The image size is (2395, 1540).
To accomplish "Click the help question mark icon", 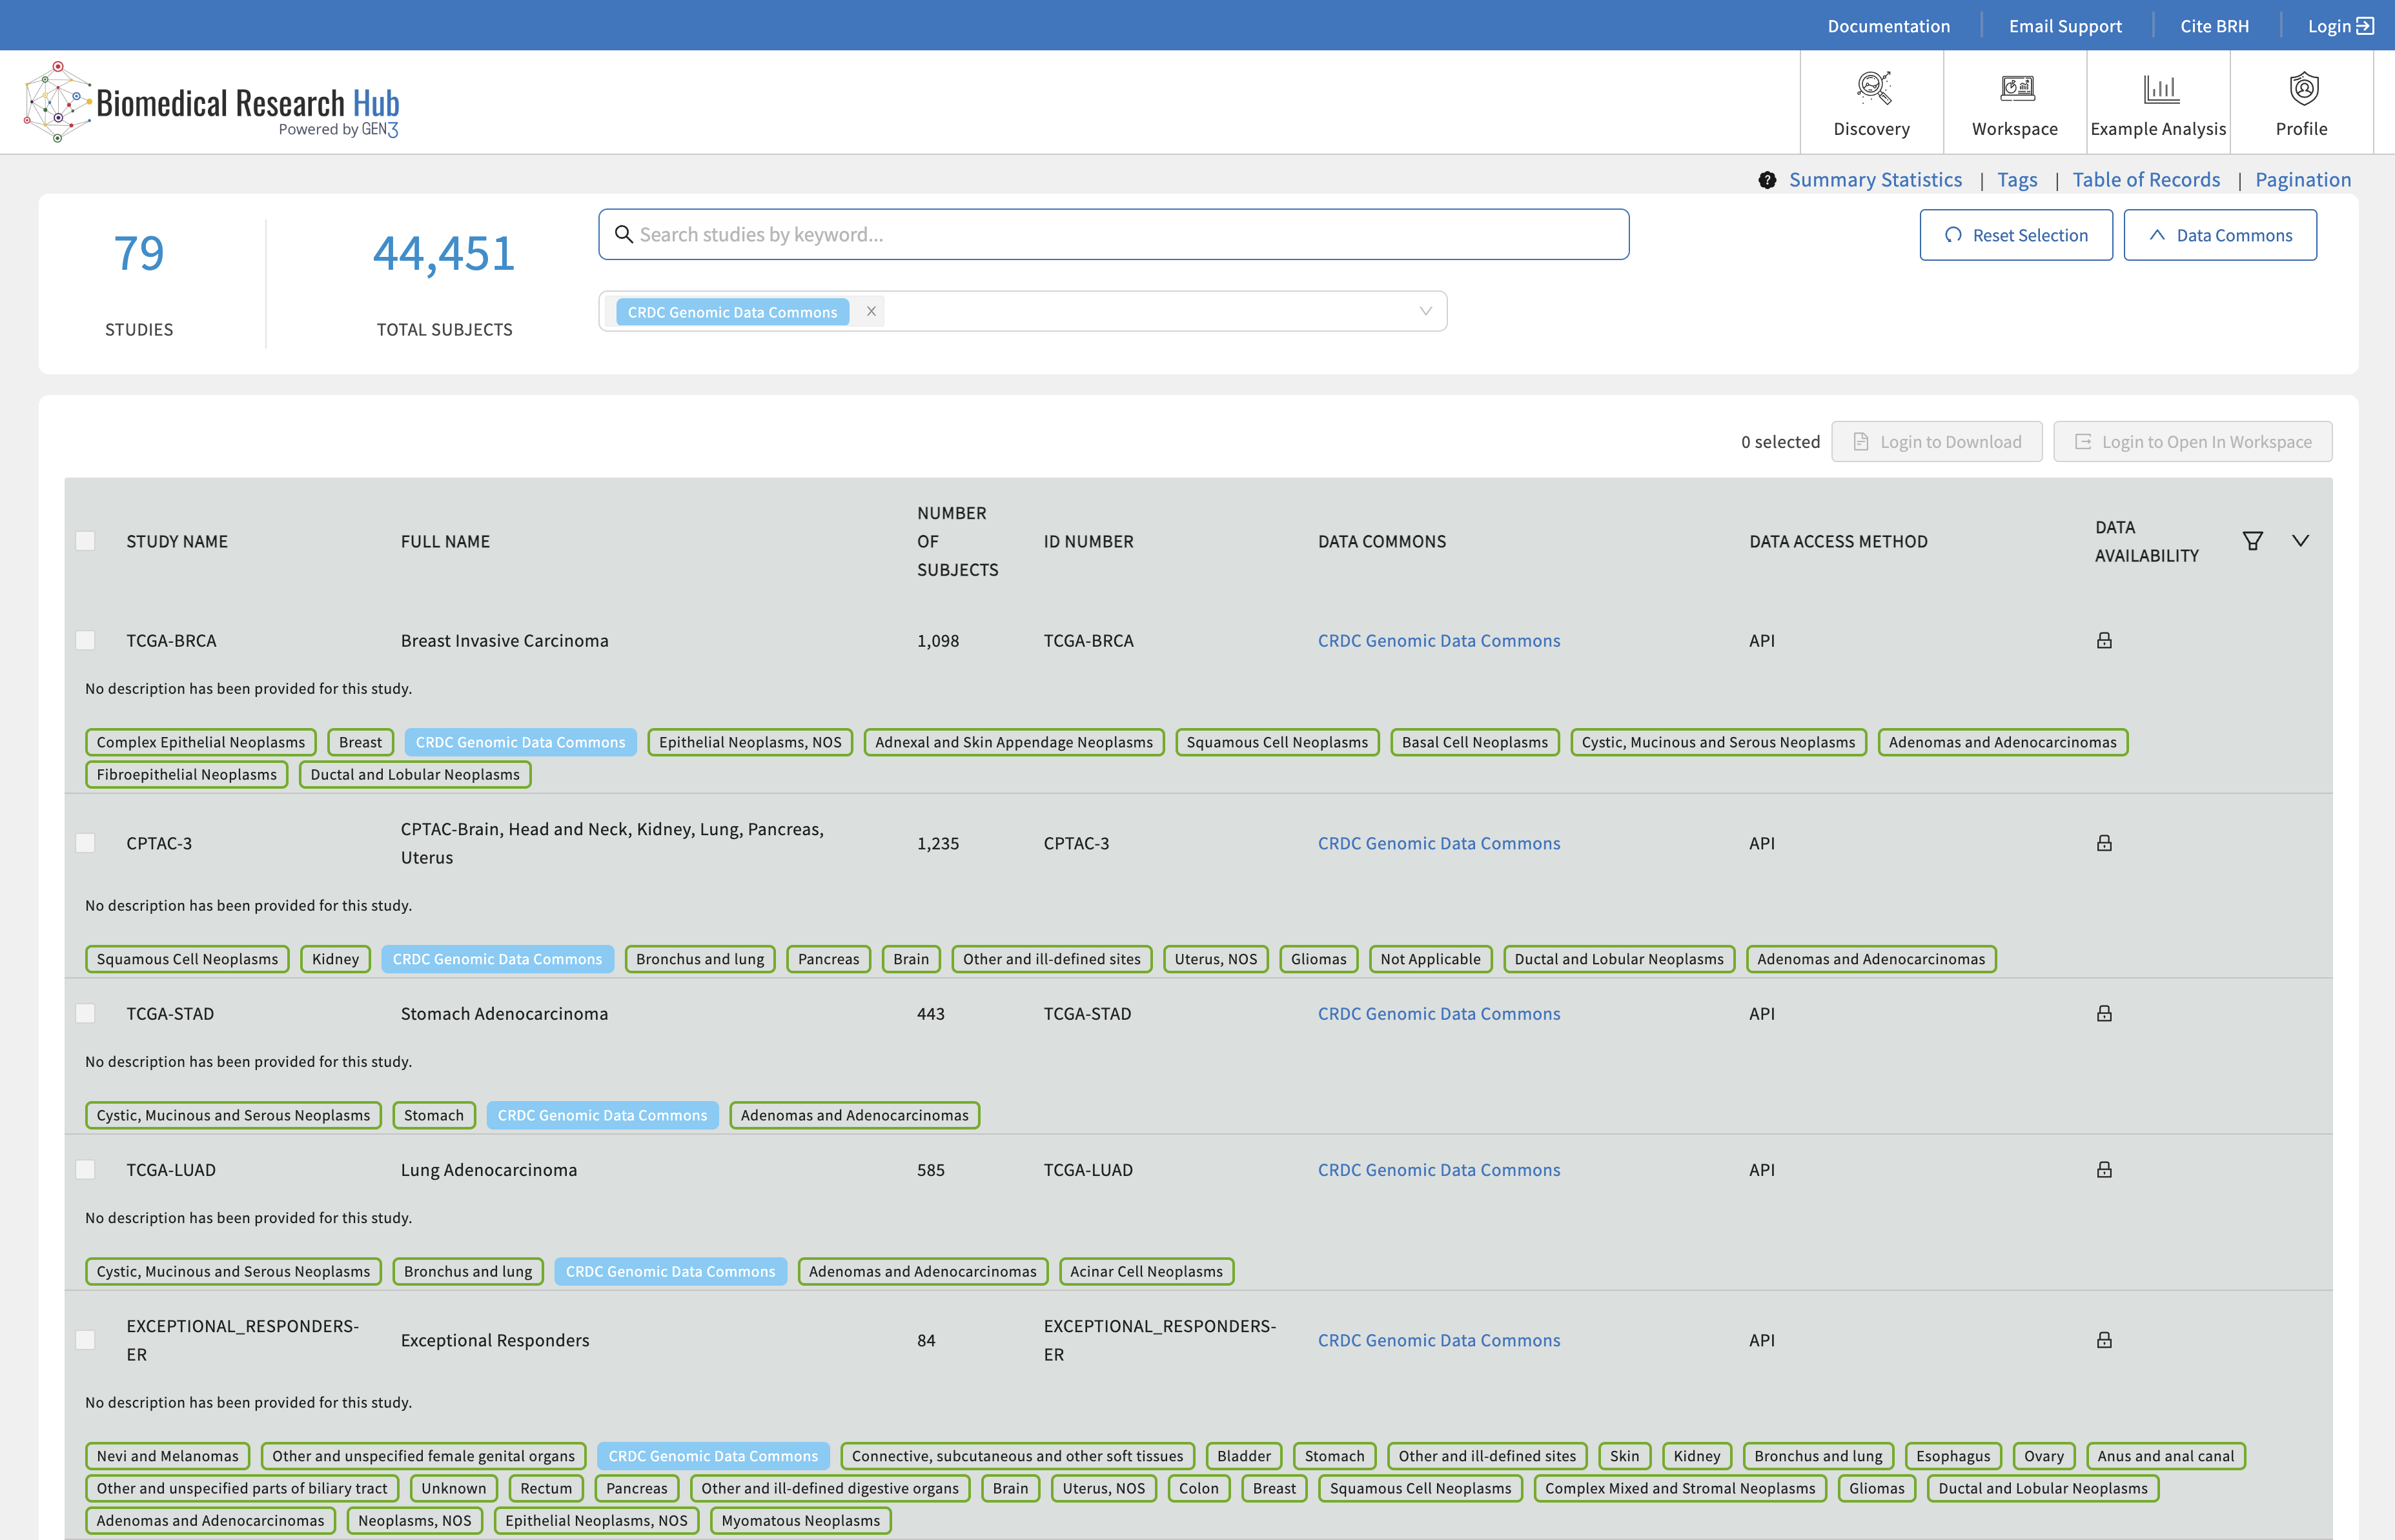I will click(1767, 180).
